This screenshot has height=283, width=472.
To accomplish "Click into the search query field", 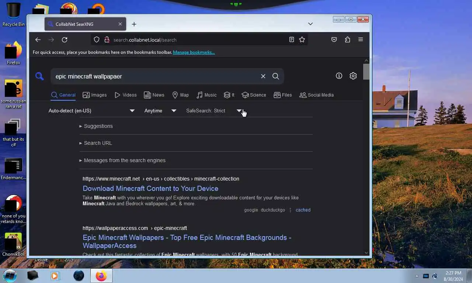I will (x=155, y=76).
